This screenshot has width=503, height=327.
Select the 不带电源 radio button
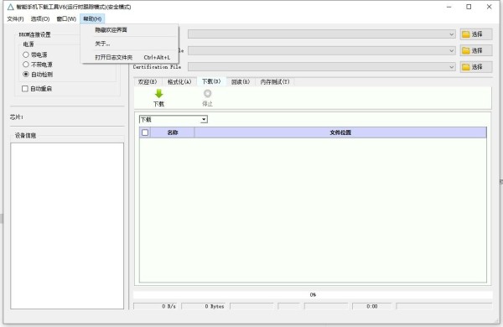pyautogui.click(x=26, y=65)
